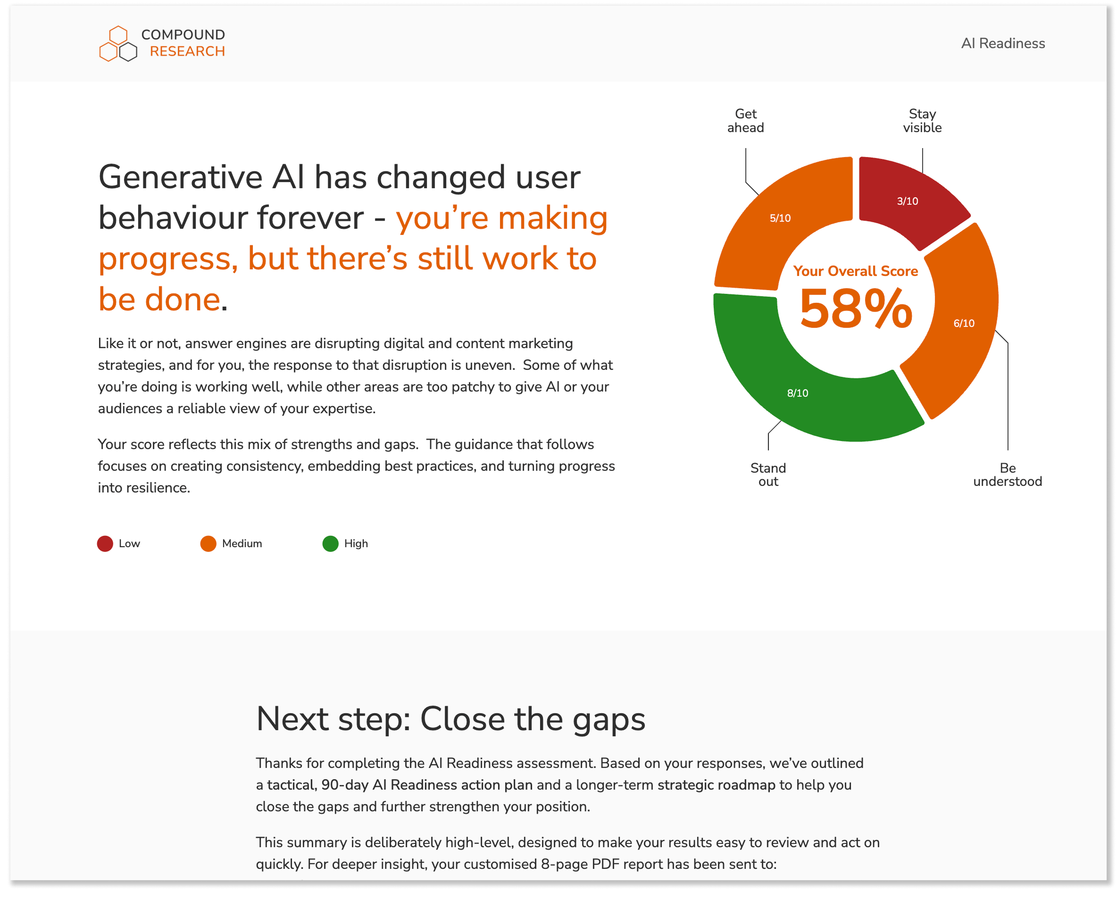
Task: Click the red Low legend dot
Action: point(105,543)
